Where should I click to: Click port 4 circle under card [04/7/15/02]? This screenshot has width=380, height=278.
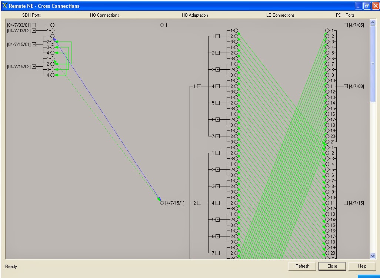[53, 75]
